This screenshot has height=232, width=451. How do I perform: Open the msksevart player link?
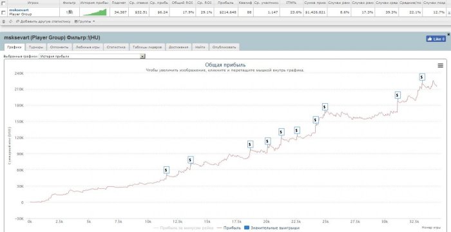point(19,10)
